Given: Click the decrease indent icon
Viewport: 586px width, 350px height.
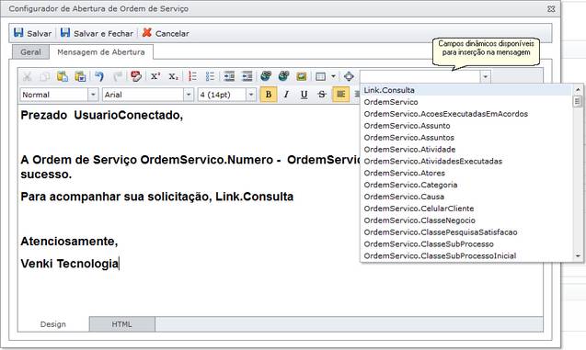Looking at the screenshot, I should coord(229,76).
